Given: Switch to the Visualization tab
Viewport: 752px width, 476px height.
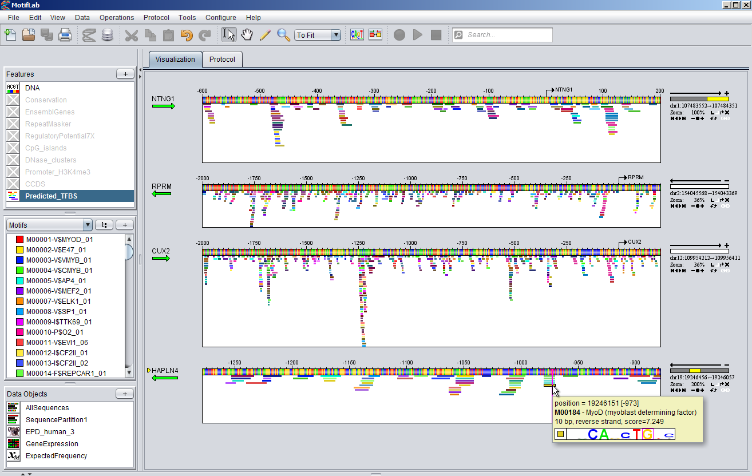Looking at the screenshot, I should tap(175, 59).
